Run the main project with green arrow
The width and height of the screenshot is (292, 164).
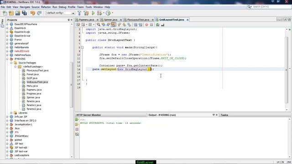tap(93, 13)
